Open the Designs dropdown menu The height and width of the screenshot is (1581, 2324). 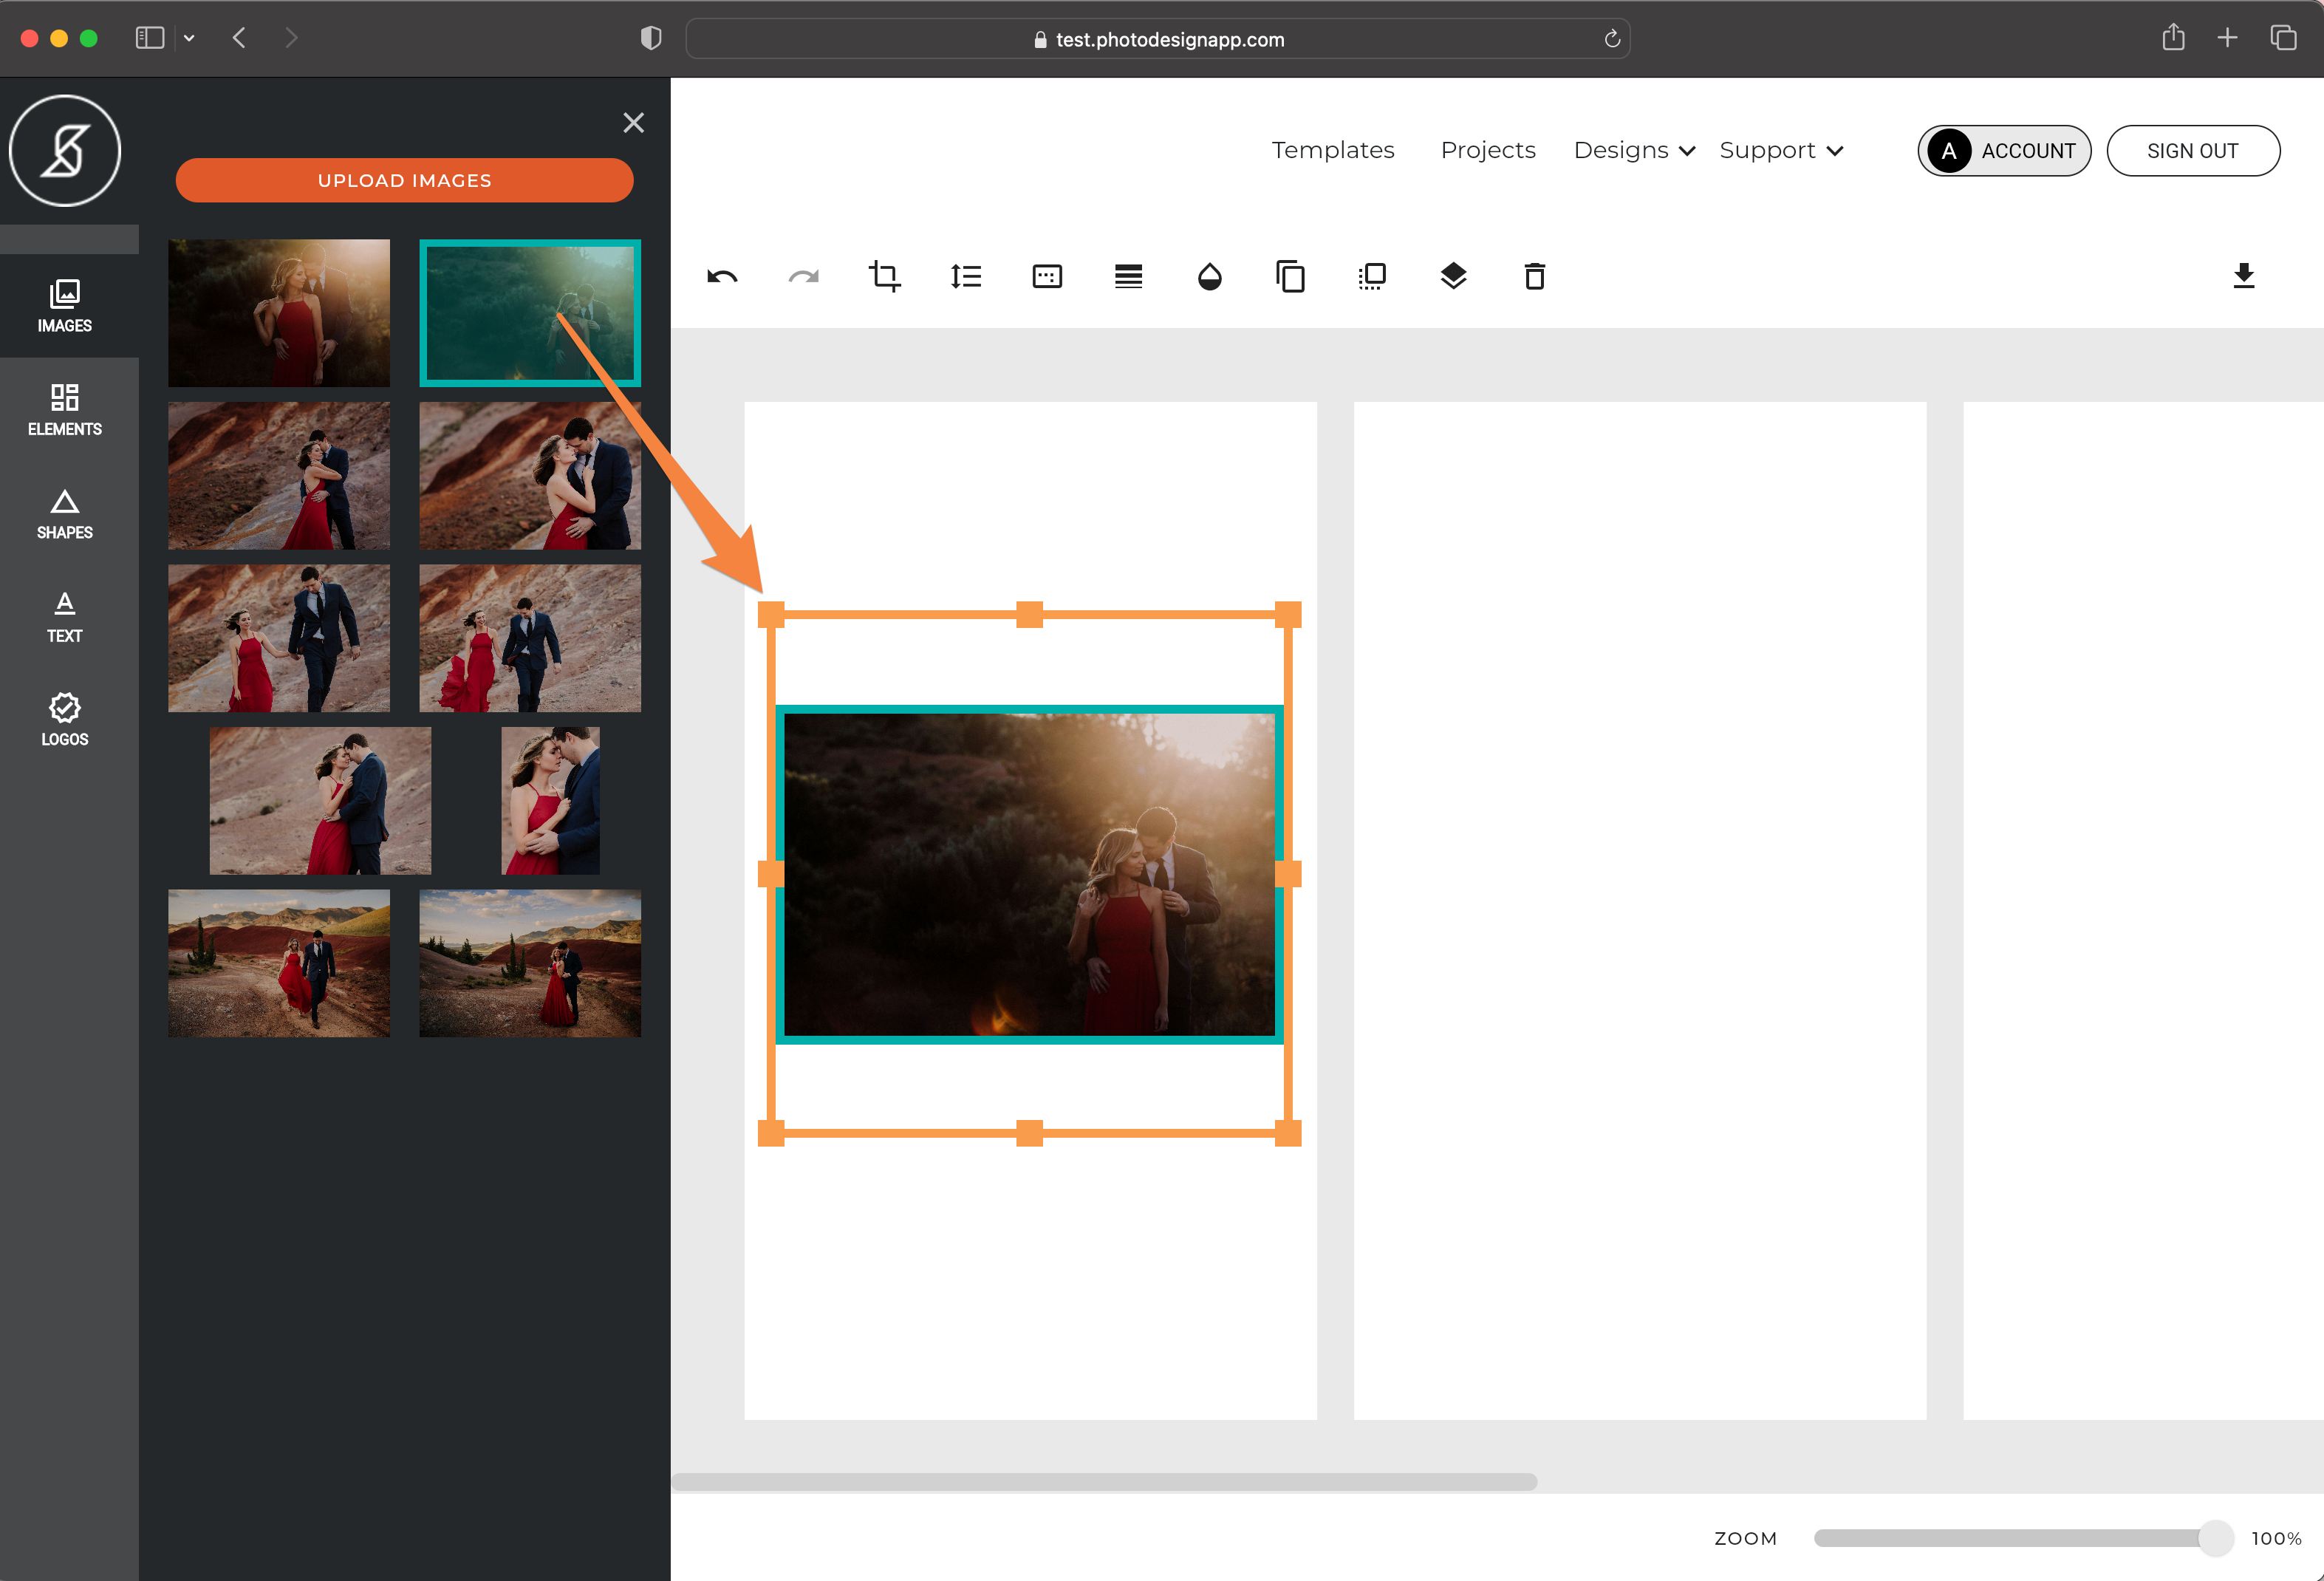point(1627,150)
